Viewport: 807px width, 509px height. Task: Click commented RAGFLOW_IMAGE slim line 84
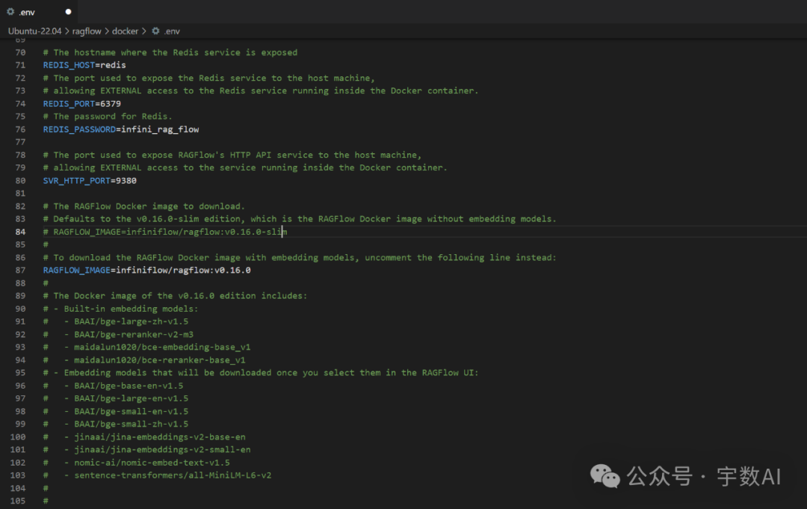tap(165, 232)
